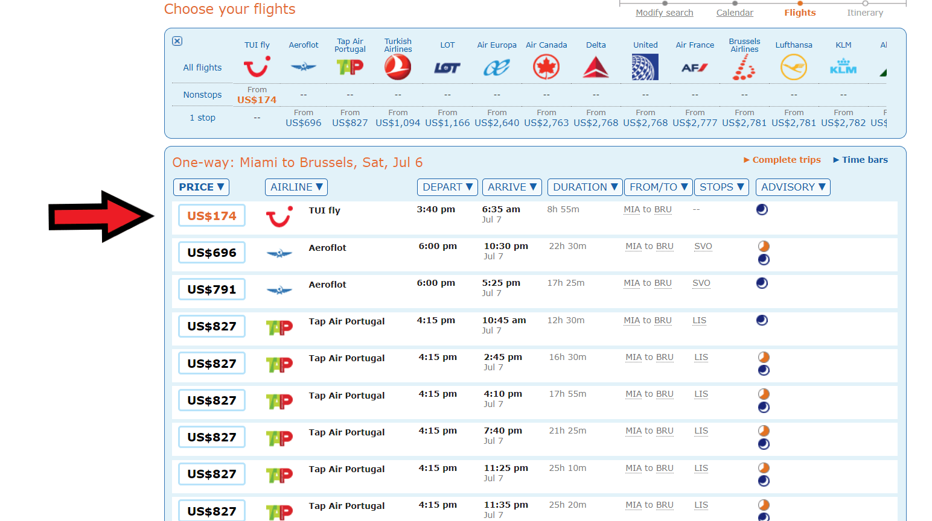Open the DURATION sort dropdown

point(585,187)
